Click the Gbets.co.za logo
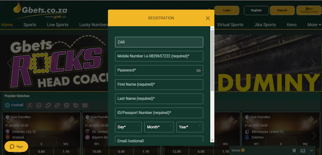The image size is (322, 155). [40, 10]
